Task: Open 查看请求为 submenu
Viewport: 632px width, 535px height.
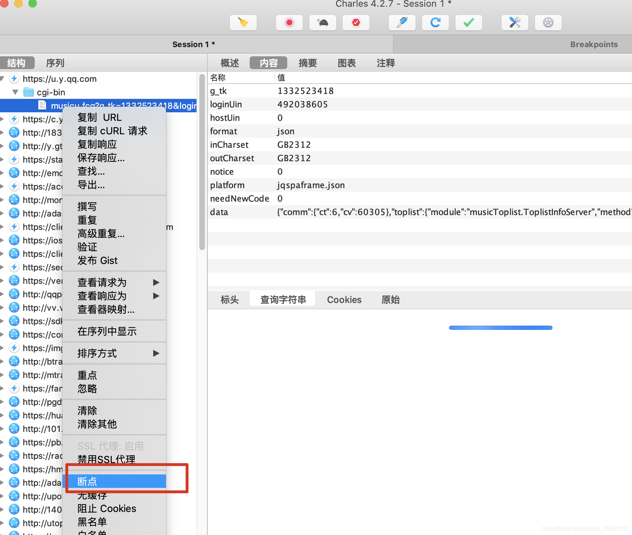Action: (114, 282)
